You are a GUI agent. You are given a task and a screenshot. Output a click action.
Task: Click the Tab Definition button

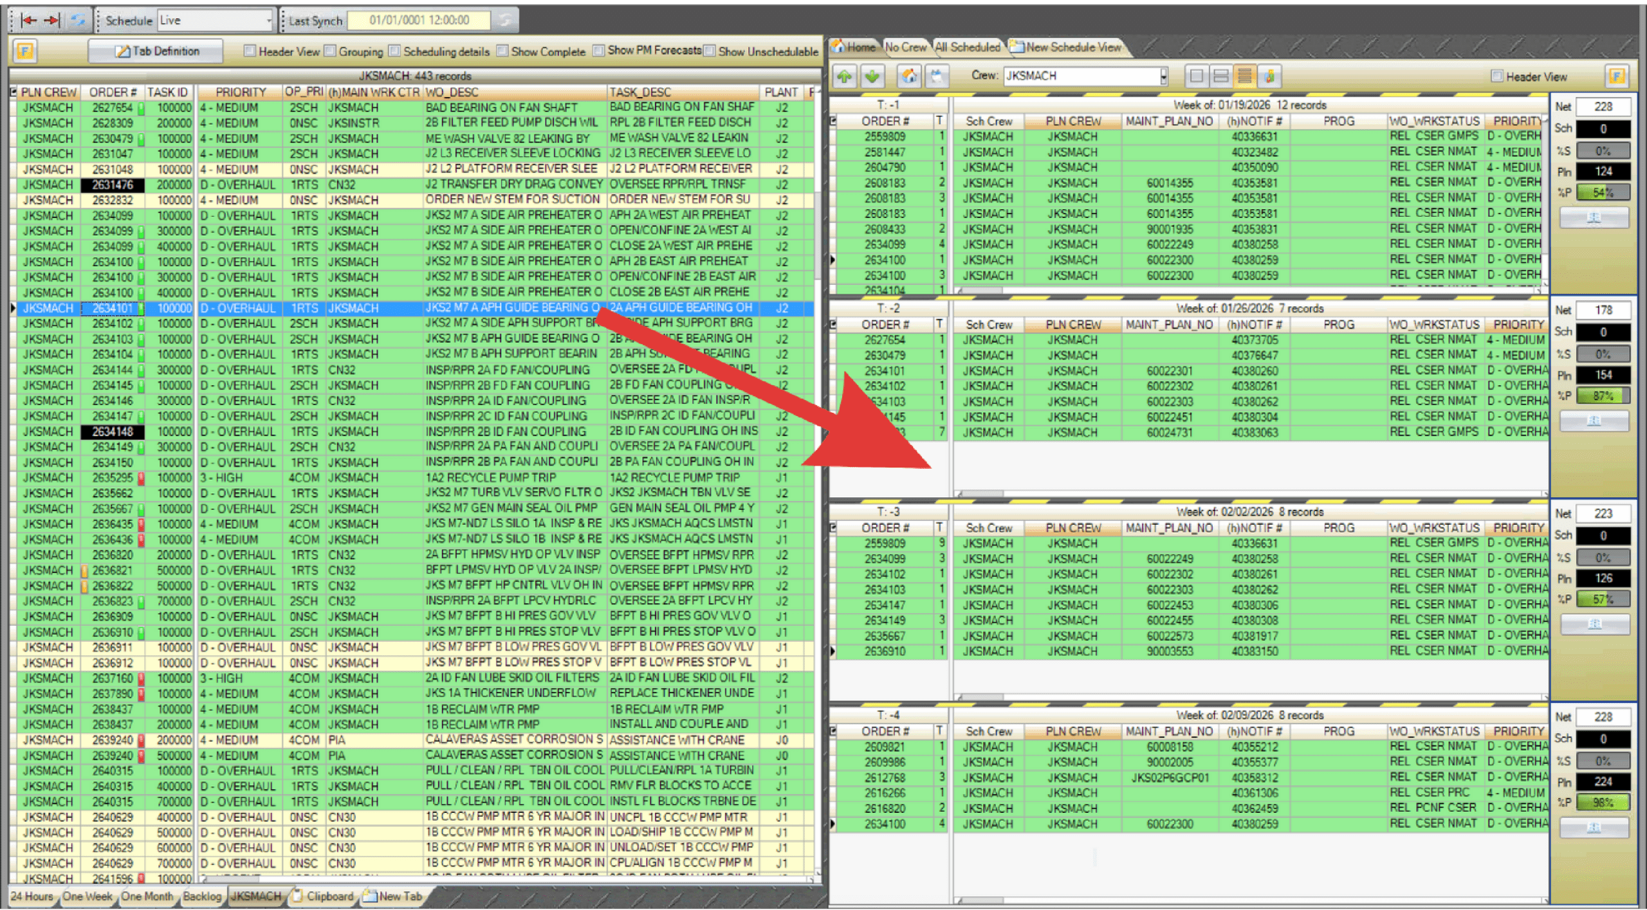click(156, 51)
